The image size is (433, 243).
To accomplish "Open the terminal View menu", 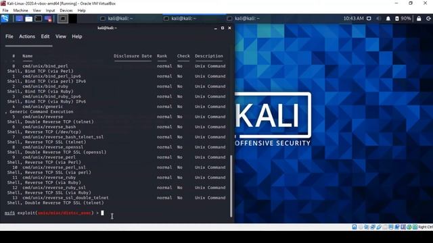I will coord(60,36).
